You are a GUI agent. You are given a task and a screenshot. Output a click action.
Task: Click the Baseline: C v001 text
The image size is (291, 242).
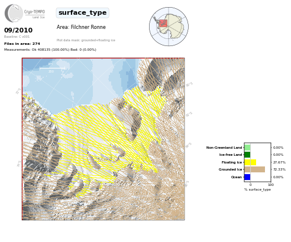click(17, 37)
